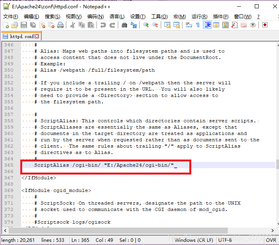Click the horizontal scrollbar thumb
The width and height of the screenshot is (279, 245).
pos(118,230)
